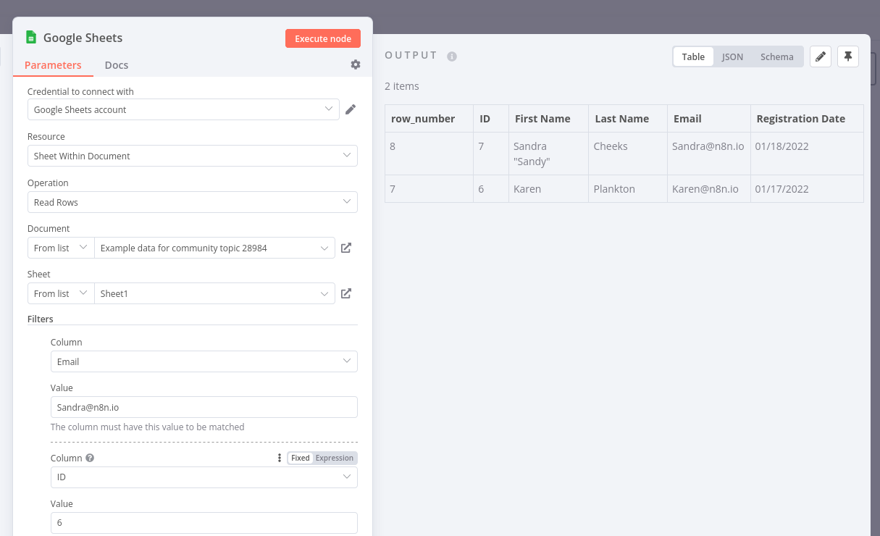
Task: Open the Document in a new tab icon
Action: coord(346,248)
